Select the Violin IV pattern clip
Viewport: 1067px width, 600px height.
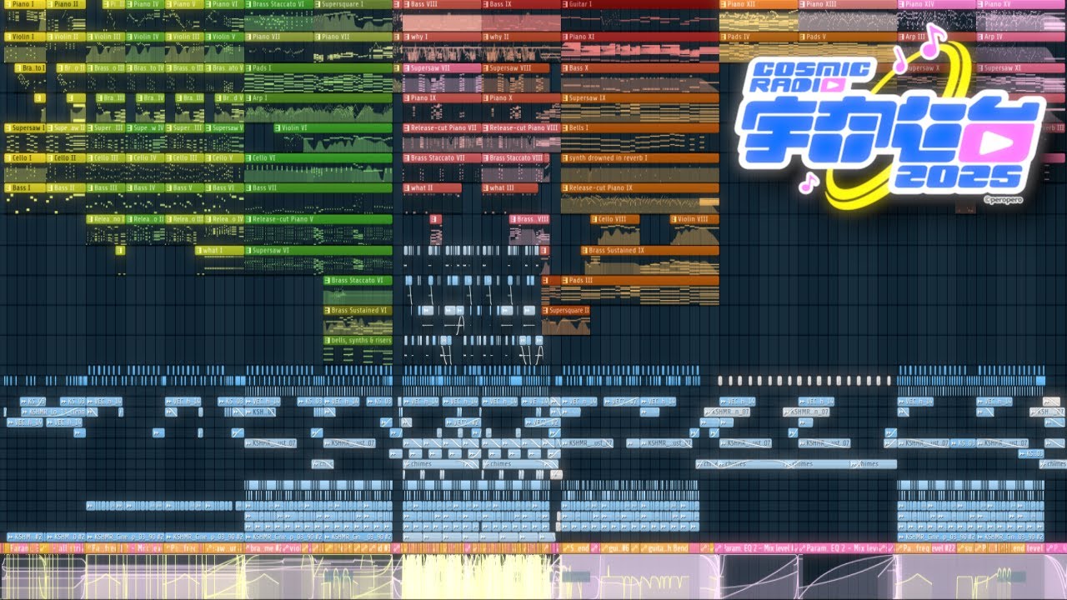click(144, 37)
